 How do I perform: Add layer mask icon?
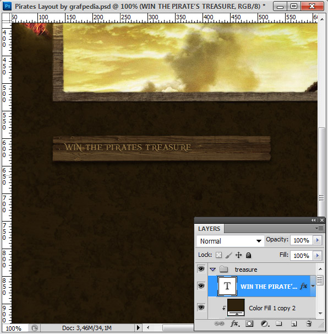pos(249,324)
